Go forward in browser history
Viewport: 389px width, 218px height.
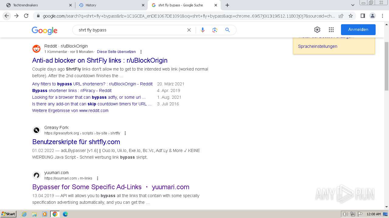(16, 16)
